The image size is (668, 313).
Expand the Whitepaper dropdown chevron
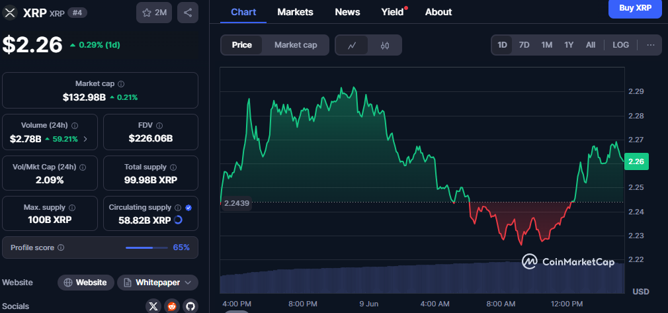[x=188, y=283]
